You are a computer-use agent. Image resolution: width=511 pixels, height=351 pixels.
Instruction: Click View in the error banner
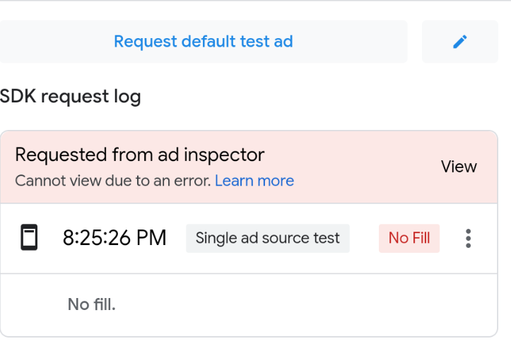(459, 167)
